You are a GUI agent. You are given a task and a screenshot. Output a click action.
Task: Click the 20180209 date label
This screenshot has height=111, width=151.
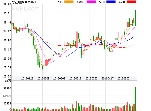pos(43,78)
